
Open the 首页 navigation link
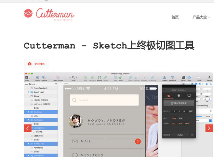pyautogui.click(x=175, y=17)
